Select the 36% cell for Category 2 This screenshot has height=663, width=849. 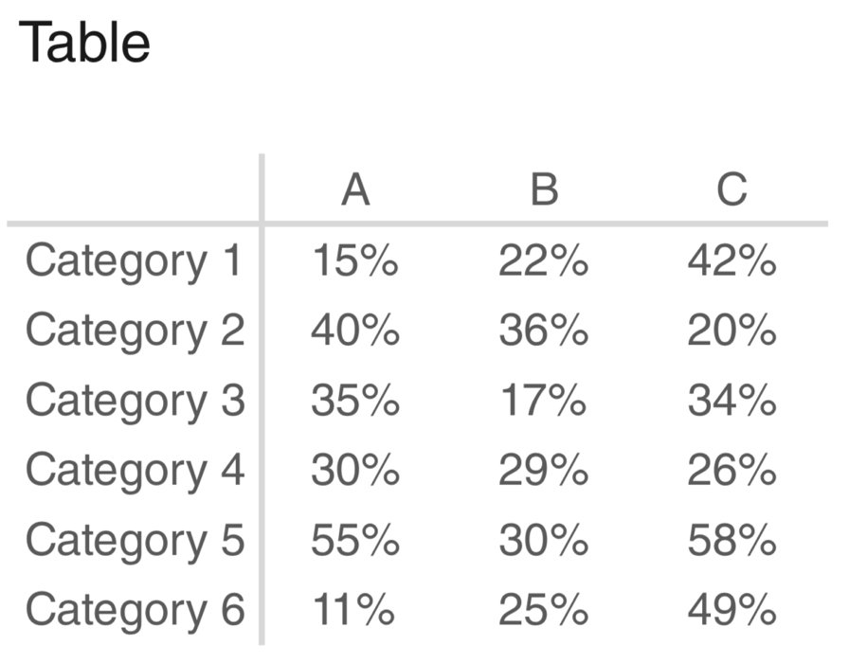(544, 331)
